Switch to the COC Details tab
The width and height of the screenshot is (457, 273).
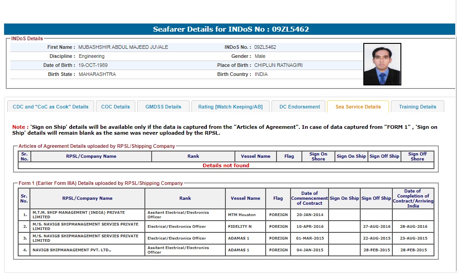click(x=115, y=107)
